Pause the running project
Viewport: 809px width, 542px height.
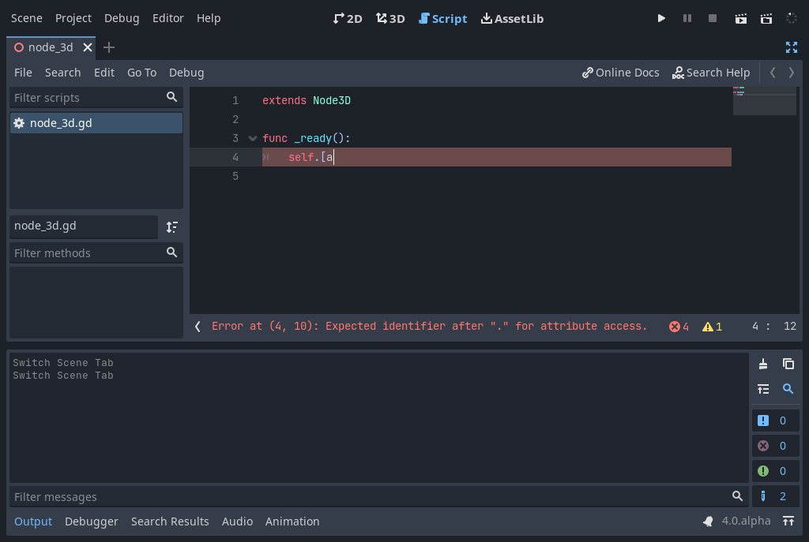[x=687, y=19]
